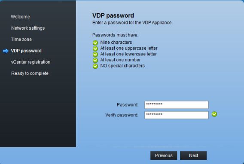Click the Previous button
The width and height of the screenshot is (244, 164).
[164, 155]
